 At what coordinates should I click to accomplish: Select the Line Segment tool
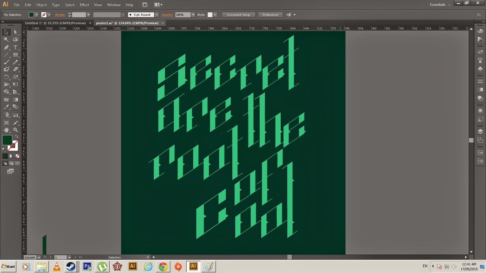tap(6, 55)
